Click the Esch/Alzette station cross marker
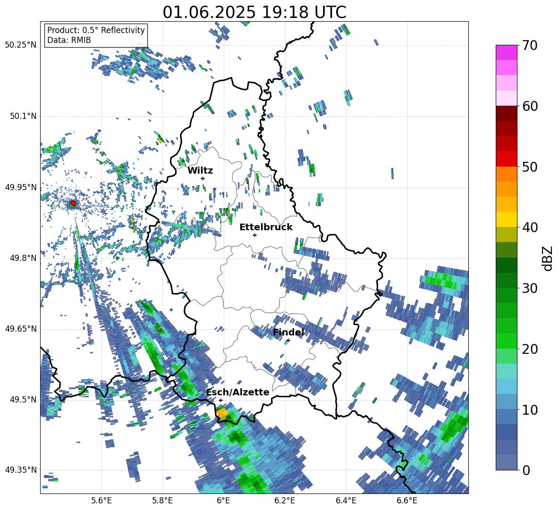 click(220, 400)
